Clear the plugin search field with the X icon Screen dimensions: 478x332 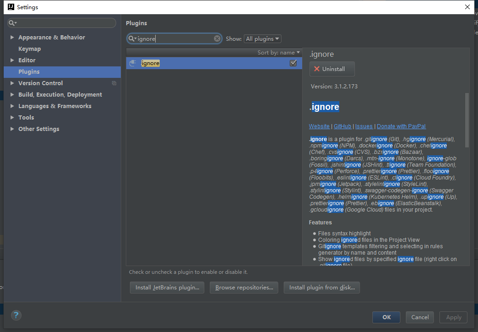[x=217, y=38]
